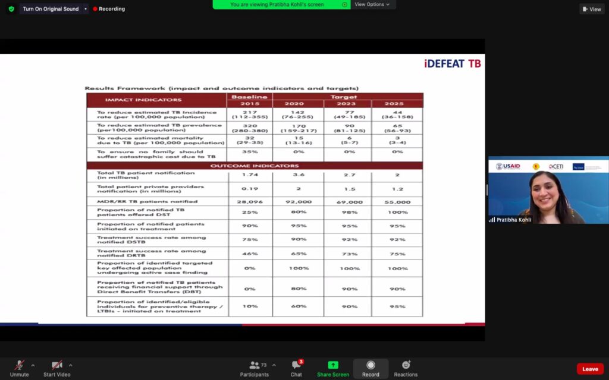Click the green encryption shield icon
The image size is (609, 380).
click(x=11, y=9)
